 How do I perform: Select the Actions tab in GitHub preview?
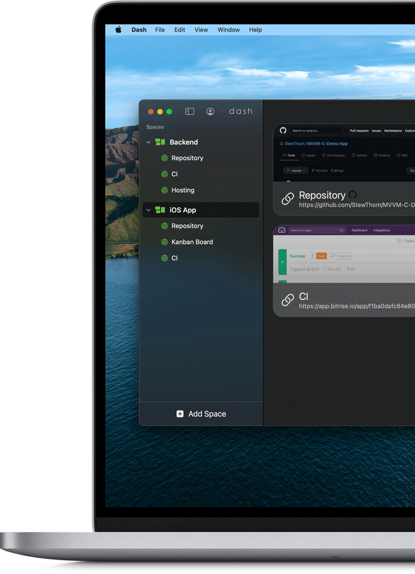[x=359, y=156]
